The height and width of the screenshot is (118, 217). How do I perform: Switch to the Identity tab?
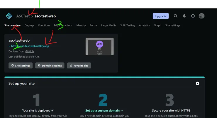81,25
